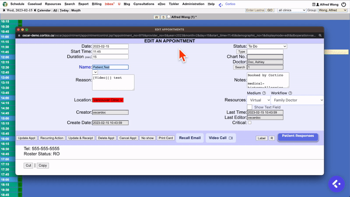Screen dimensions: 350x197
Task: Open the Workflow Family Doctor dropdown
Action: pyautogui.click(x=297, y=100)
